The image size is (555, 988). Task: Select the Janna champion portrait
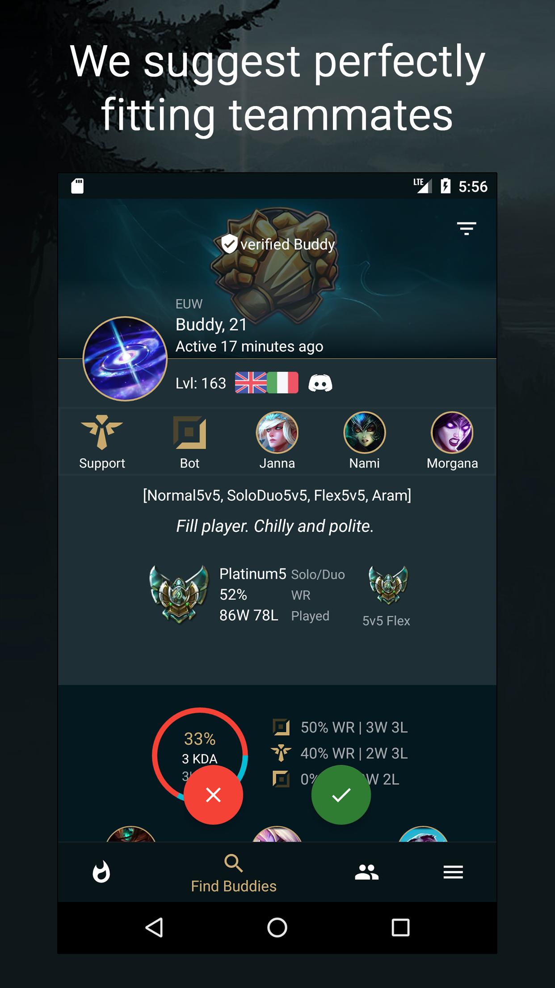click(277, 433)
